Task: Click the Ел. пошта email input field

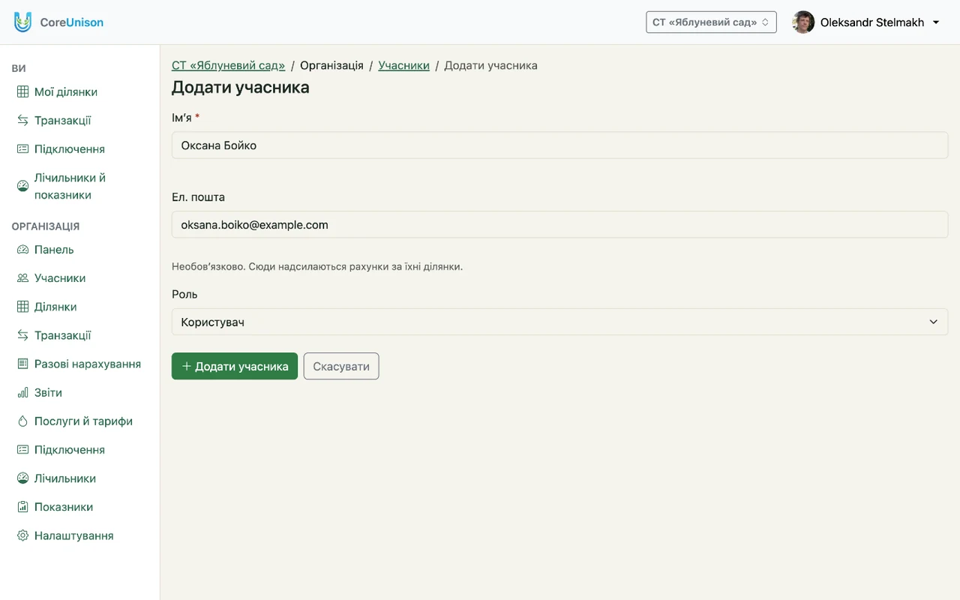Action: (x=559, y=225)
